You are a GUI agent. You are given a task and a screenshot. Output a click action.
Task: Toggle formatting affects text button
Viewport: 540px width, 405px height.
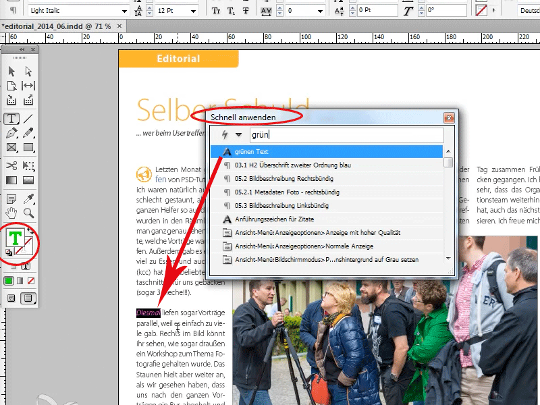(26, 265)
